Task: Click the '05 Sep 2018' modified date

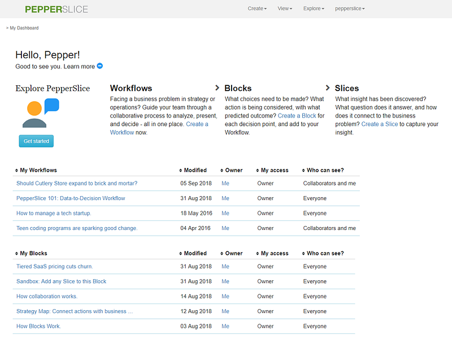Action: 196,183
